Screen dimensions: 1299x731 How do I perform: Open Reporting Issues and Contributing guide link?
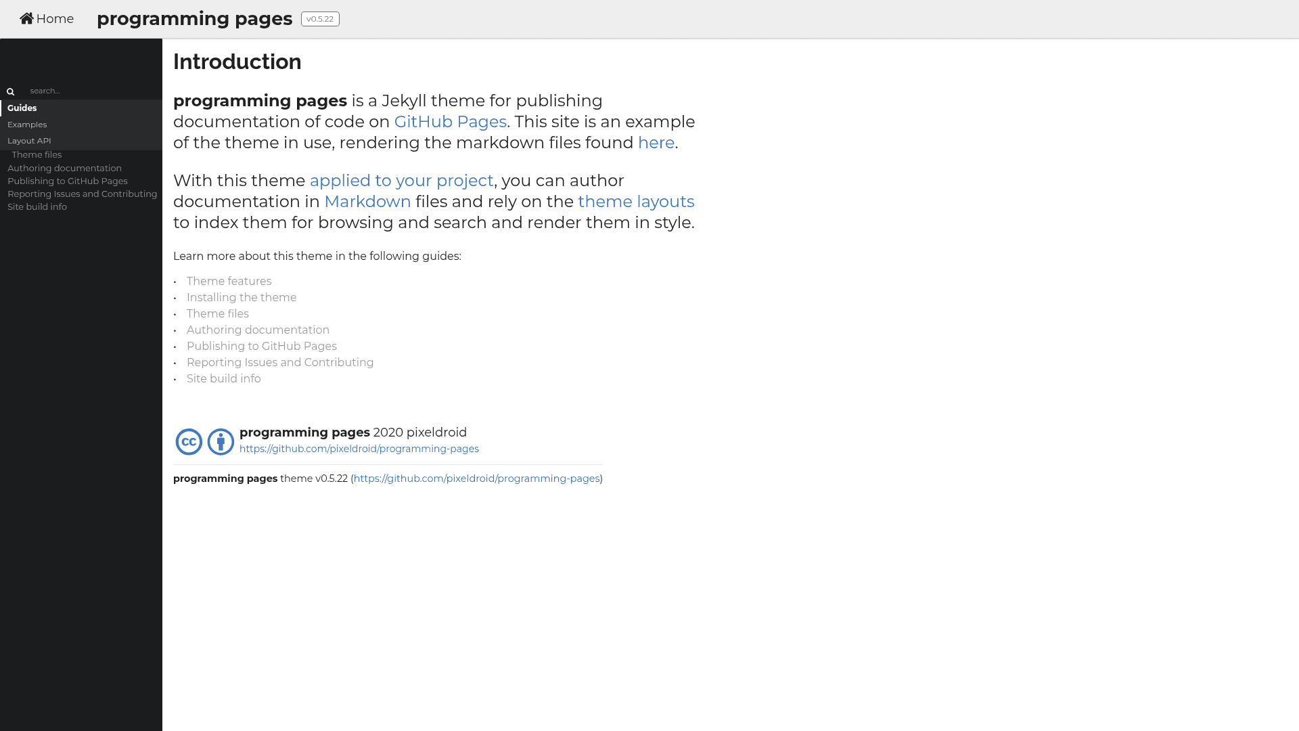(280, 363)
